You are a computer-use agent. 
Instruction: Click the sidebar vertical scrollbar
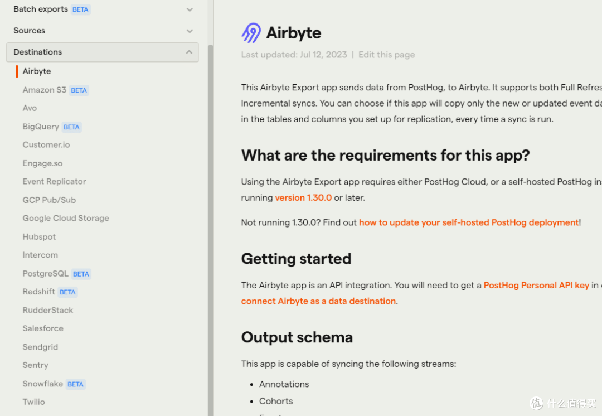(x=210, y=230)
